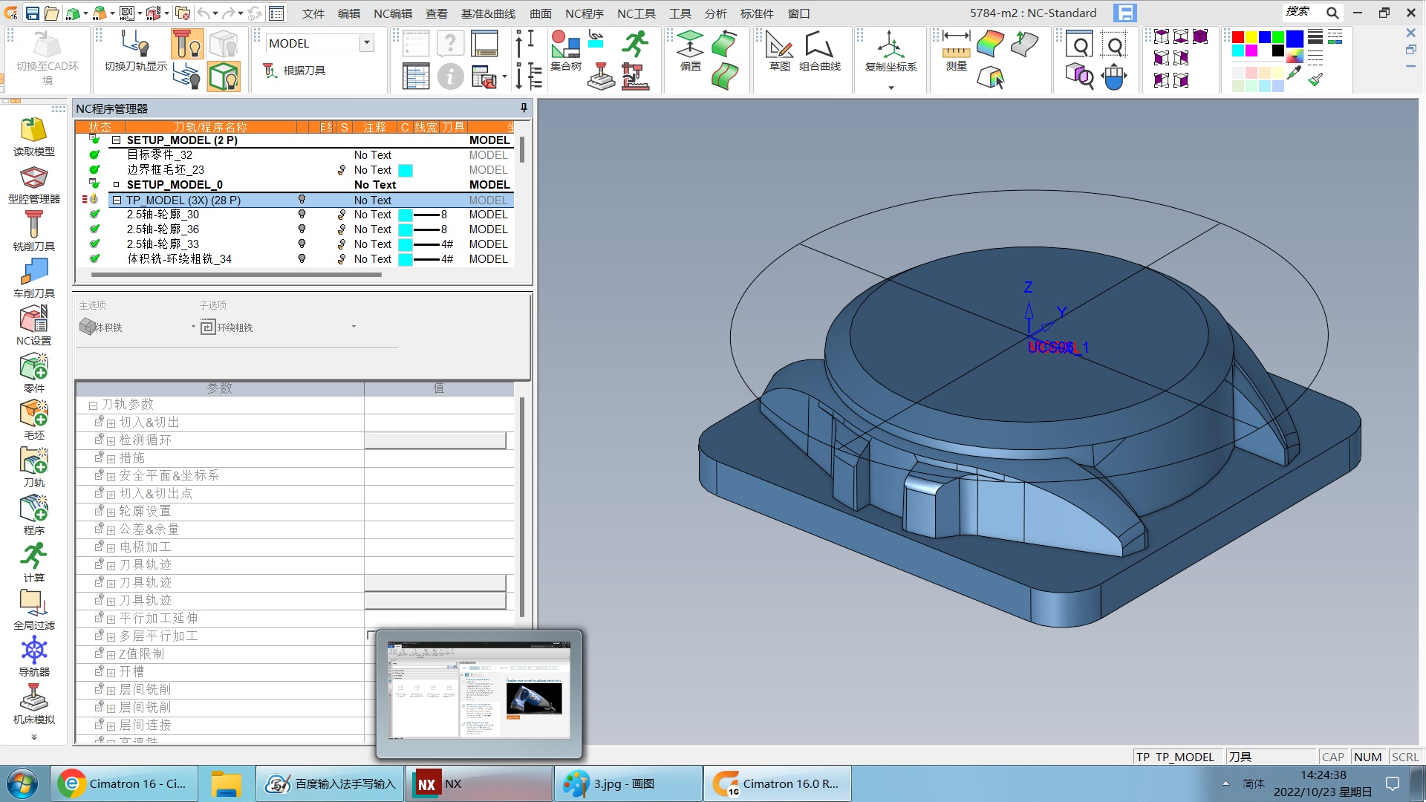The image size is (1426, 802).
Task: Open the 文件 menu
Action: 313,13
